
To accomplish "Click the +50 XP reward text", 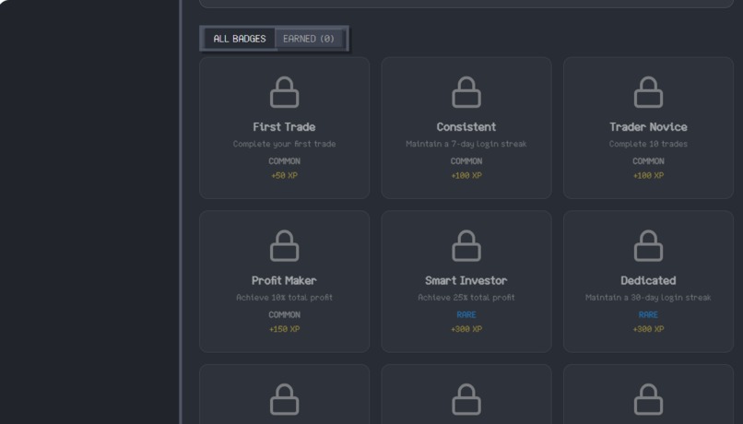I will pyautogui.click(x=284, y=176).
